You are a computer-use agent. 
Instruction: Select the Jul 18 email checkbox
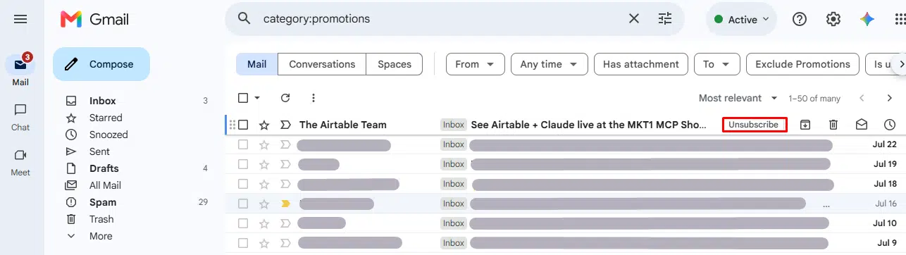243,184
